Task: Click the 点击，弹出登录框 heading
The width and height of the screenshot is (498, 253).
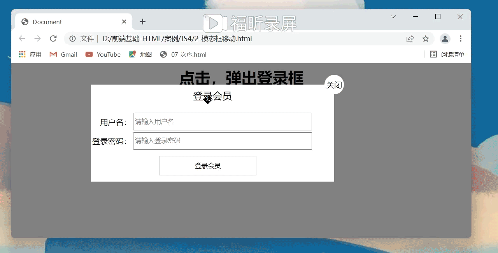Action: [x=241, y=78]
